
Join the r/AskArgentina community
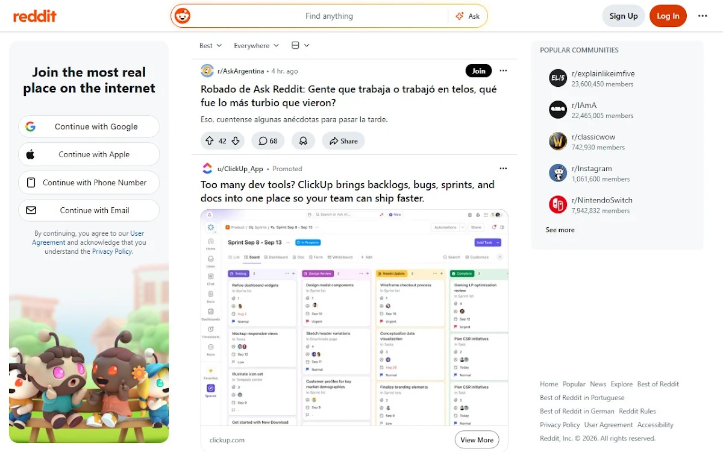click(478, 71)
